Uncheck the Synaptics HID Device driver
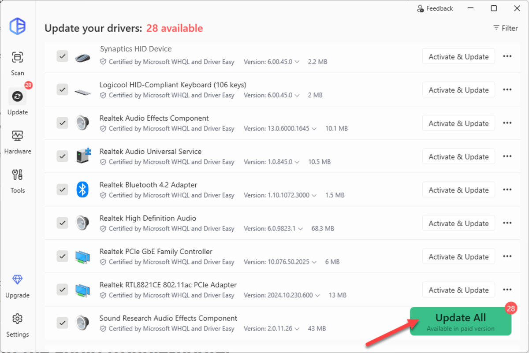 (x=62, y=56)
